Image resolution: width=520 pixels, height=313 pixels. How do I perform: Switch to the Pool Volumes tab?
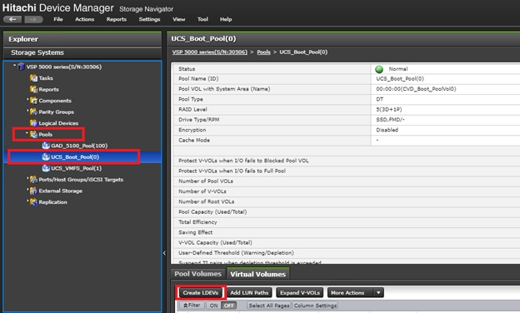[x=198, y=274]
